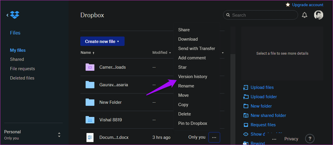The height and width of the screenshot is (145, 333).
Task: Open the Gaurav...asaria folder name
Action: coord(114,85)
